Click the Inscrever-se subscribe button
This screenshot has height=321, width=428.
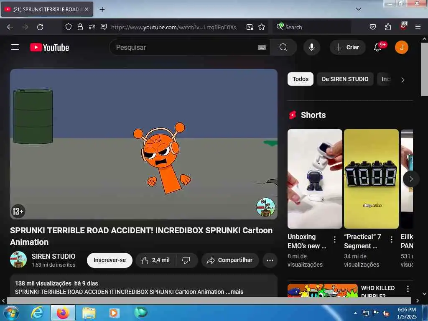[110, 260]
